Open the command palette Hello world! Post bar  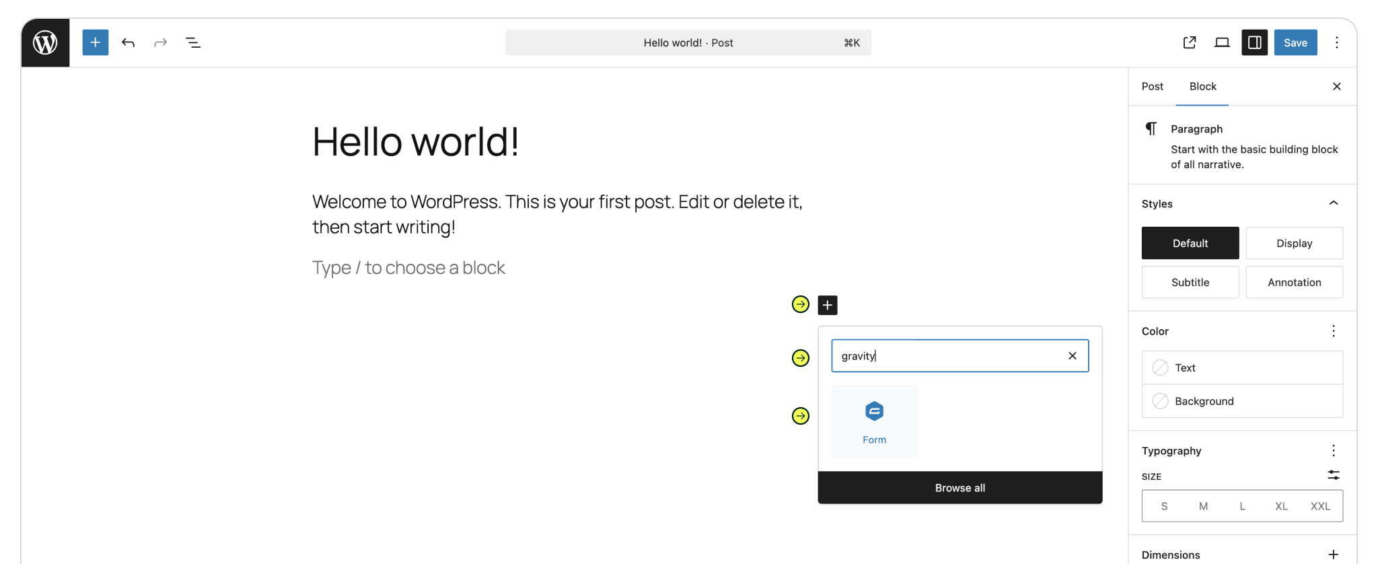point(688,42)
